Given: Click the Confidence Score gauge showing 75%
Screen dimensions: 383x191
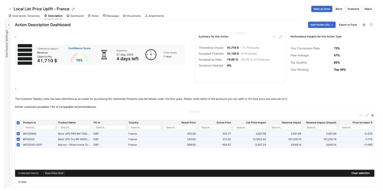Looking at the screenshot, I should point(79,58).
